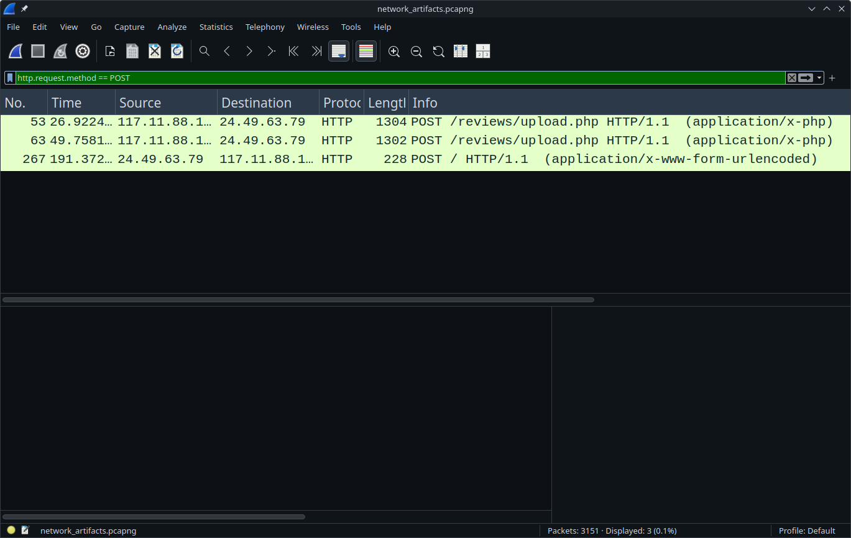Go to specified packet icon
The height and width of the screenshot is (538, 851).
pyautogui.click(x=272, y=52)
